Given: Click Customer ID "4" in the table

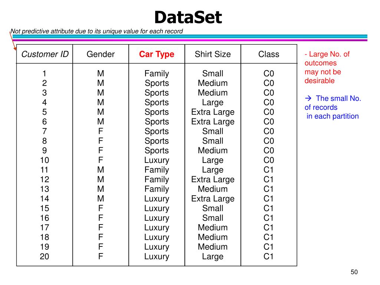Looking at the screenshot, I should coord(45,102).
